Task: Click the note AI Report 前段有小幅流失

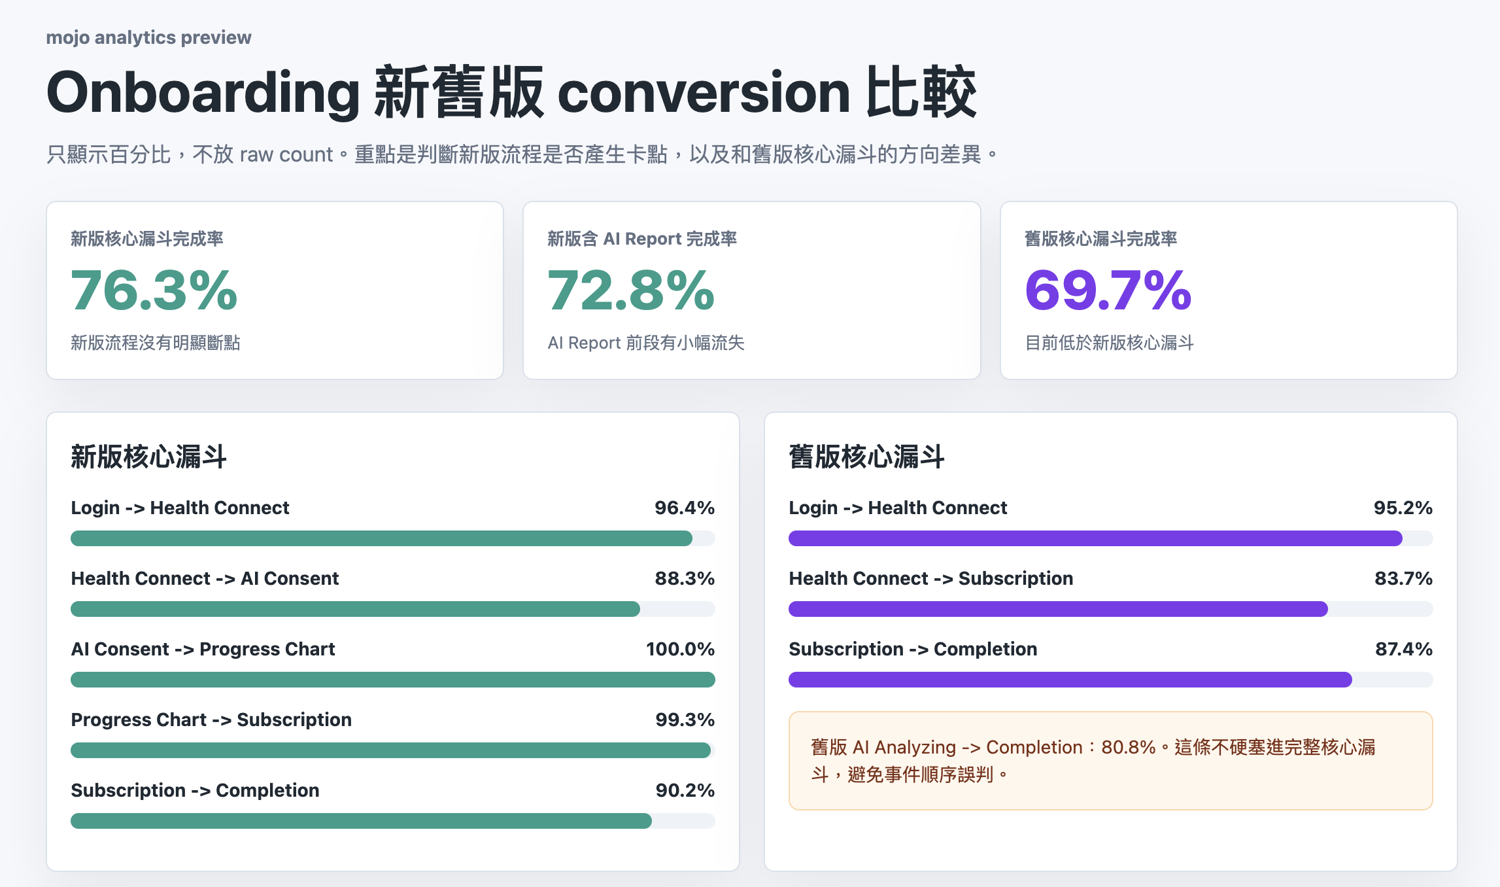Action: [646, 343]
